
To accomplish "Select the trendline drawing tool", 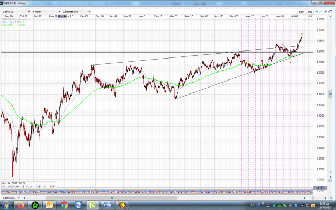I will [320, 12].
